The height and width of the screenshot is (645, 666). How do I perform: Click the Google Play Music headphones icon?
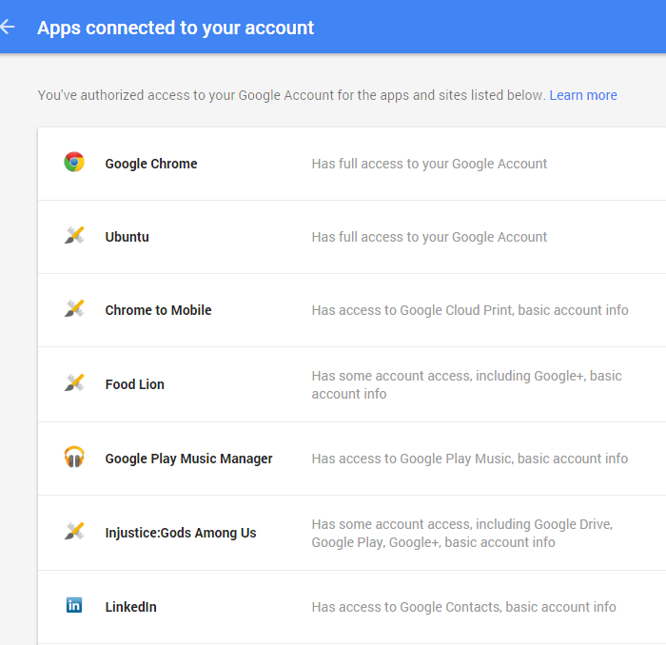pyautogui.click(x=74, y=458)
